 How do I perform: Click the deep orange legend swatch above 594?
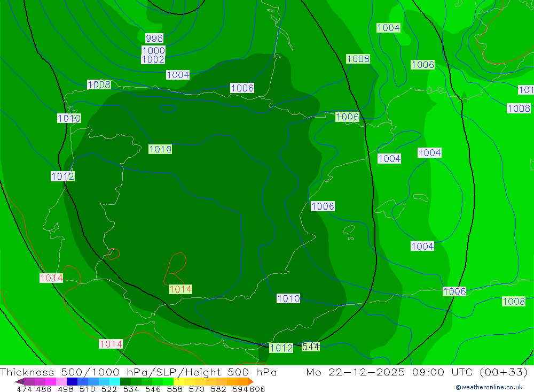243,381
